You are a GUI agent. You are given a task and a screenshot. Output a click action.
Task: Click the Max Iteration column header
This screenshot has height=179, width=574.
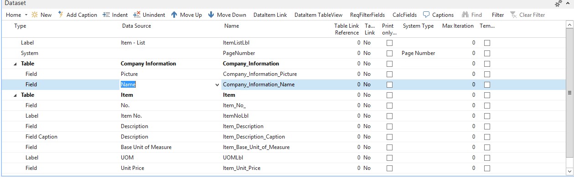click(458, 26)
